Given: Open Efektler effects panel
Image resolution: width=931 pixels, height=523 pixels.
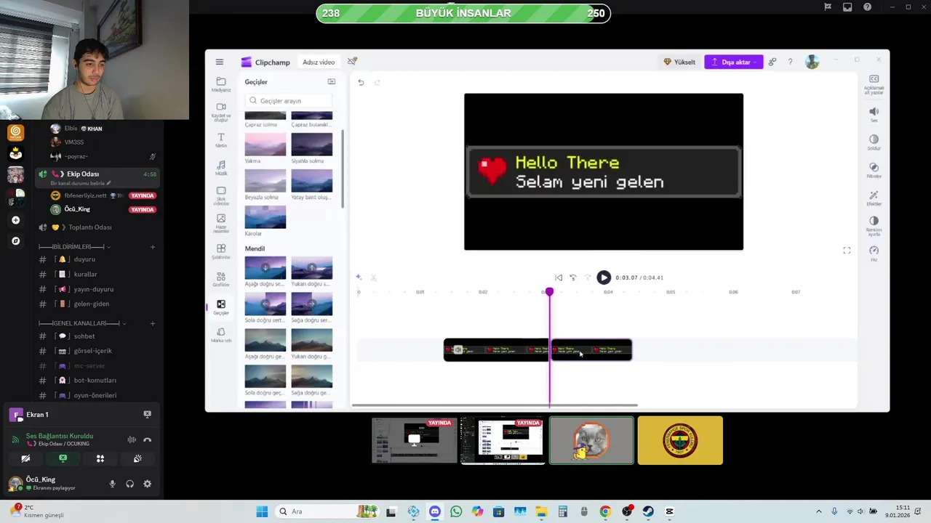Looking at the screenshot, I should (x=874, y=198).
